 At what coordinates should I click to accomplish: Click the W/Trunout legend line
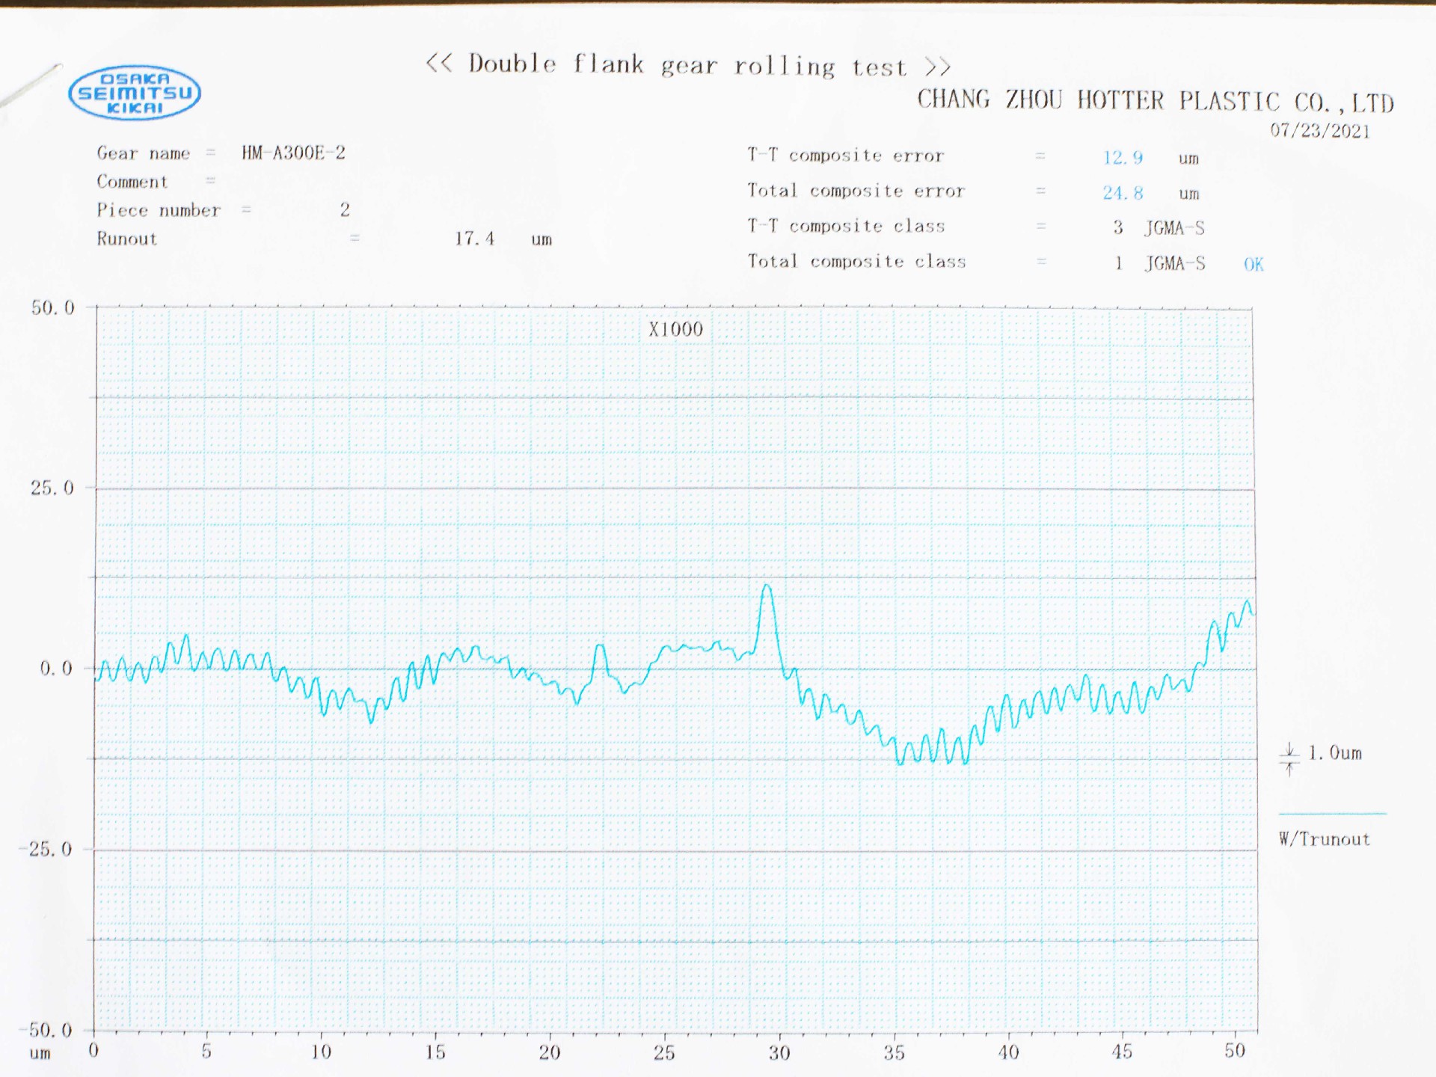point(1332,813)
